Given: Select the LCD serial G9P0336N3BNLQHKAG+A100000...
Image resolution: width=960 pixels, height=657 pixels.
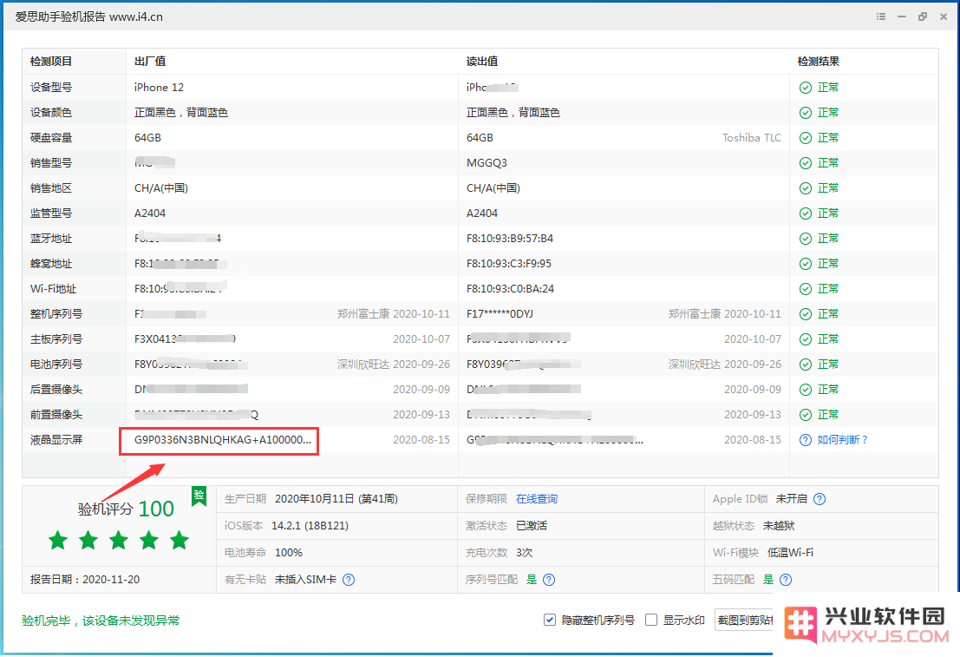Looking at the screenshot, I should (x=223, y=440).
